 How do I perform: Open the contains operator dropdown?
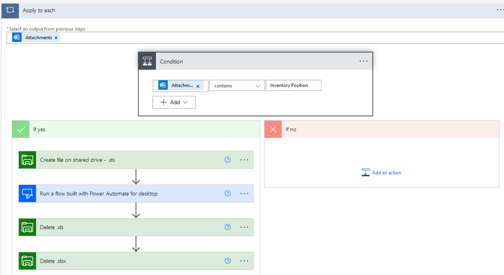pyautogui.click(x=237, y=86)
